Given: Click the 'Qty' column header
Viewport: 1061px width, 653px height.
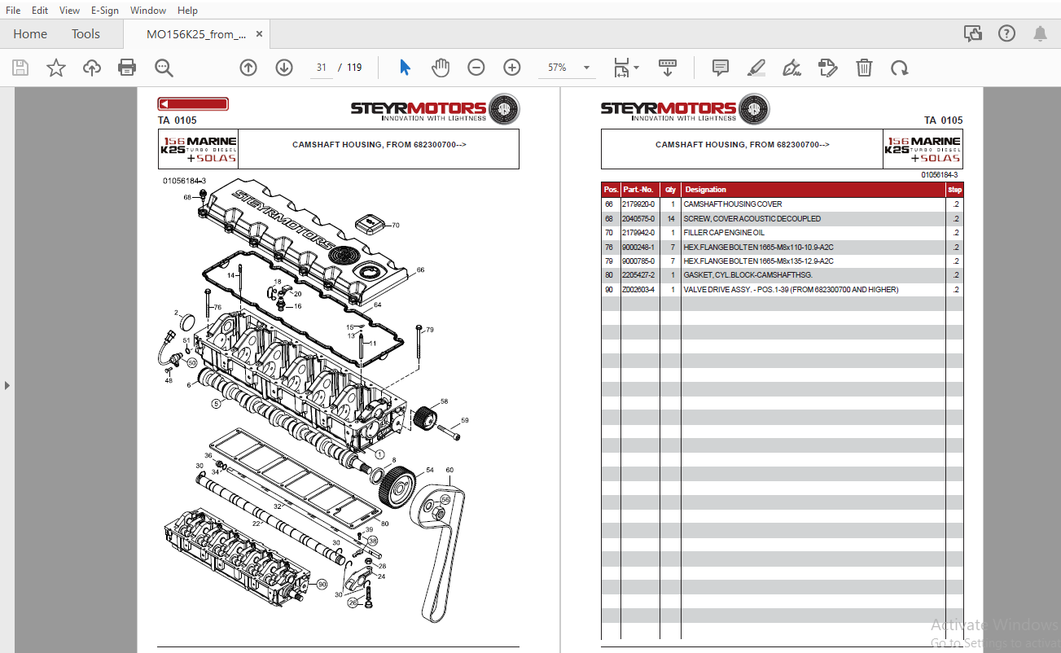Looking at the screenshot, I should (670, 190).
